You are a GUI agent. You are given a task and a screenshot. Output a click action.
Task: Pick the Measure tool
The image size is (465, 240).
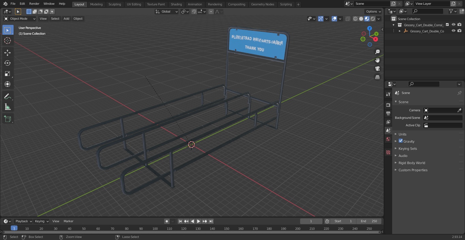click(7, 107)
